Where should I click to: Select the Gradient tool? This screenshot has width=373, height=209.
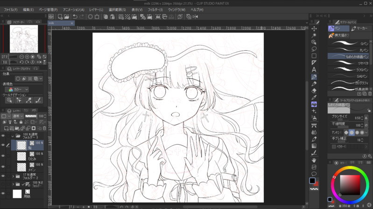[314, 146]
